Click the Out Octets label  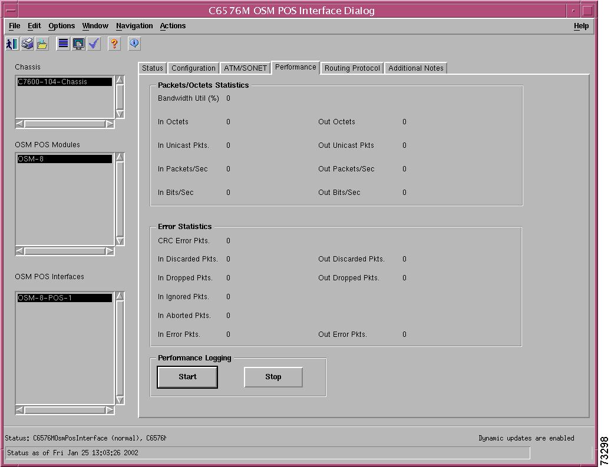(x=336, y=122)
